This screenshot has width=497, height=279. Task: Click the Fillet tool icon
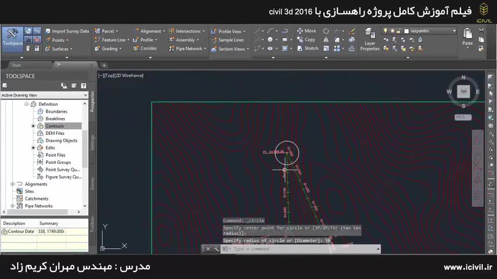(337, 40)
